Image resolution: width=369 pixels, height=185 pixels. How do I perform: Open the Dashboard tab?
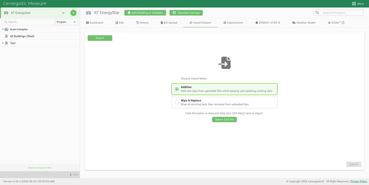[x=95, y=23]
